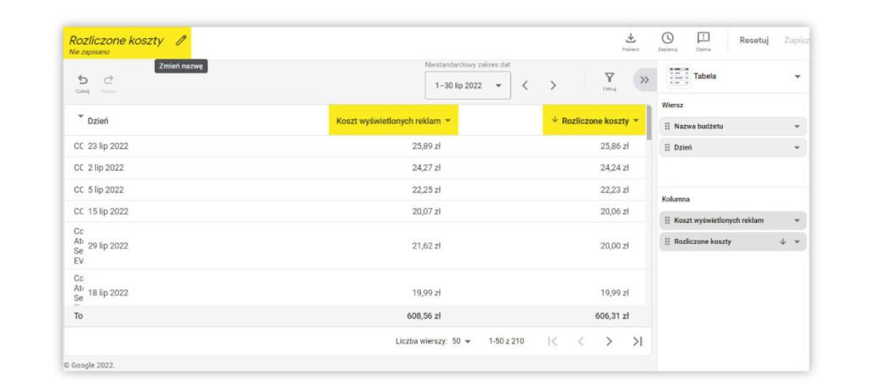This screenshot has height=392, width=871.
Task: Go to the next date range arrow
Action: click(553, 85)
